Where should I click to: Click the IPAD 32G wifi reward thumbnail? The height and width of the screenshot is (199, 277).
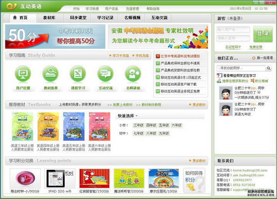pyautogui.click(x=60, y=179)
